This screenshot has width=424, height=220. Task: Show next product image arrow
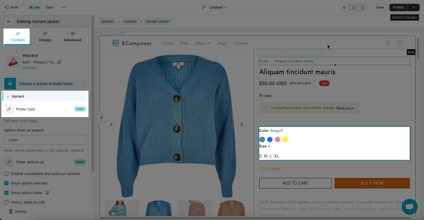[241, 124]
